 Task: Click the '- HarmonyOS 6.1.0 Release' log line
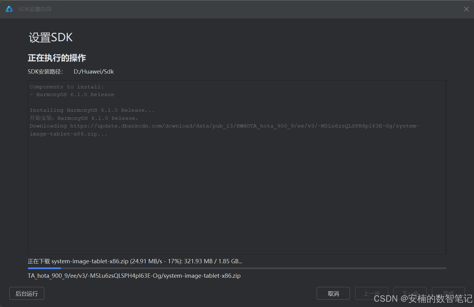[72, 95]
